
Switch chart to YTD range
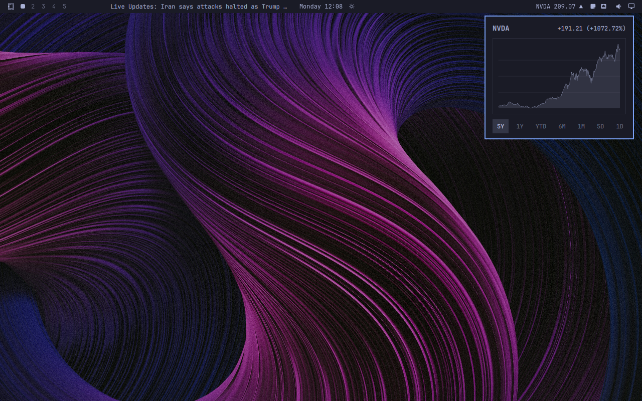pos(541,126)
